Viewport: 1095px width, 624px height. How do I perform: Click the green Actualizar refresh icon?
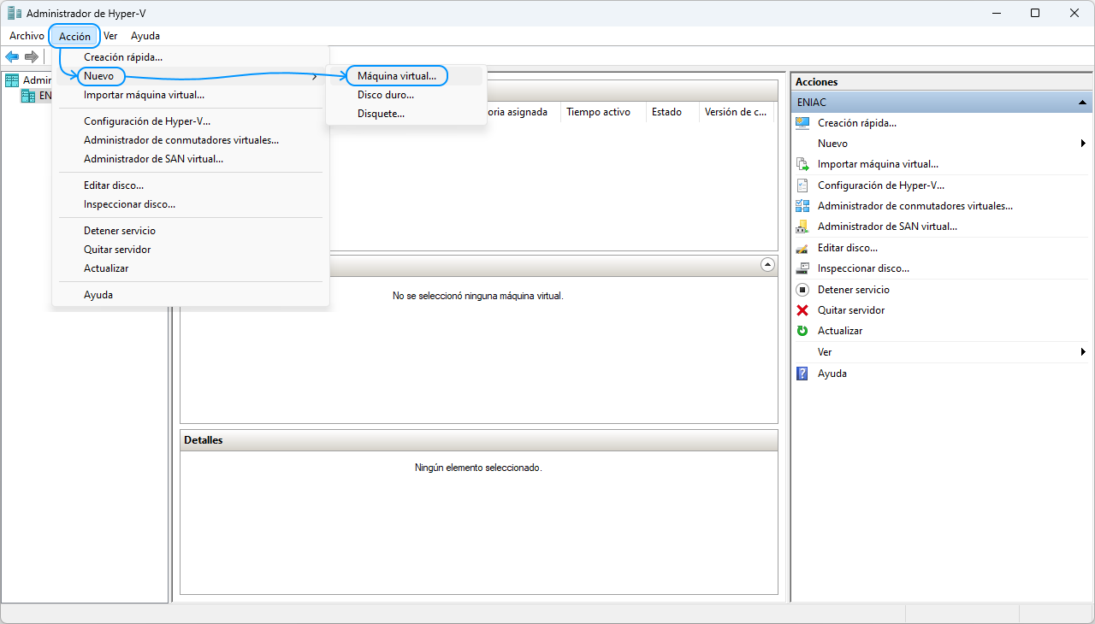802,331
